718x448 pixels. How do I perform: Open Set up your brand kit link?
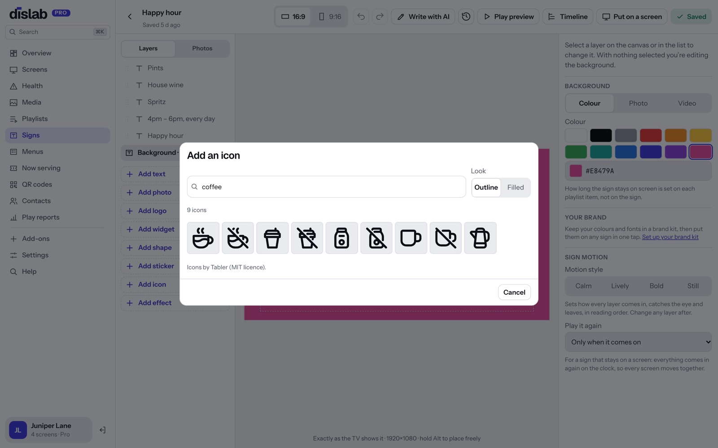tap(670, 237)
